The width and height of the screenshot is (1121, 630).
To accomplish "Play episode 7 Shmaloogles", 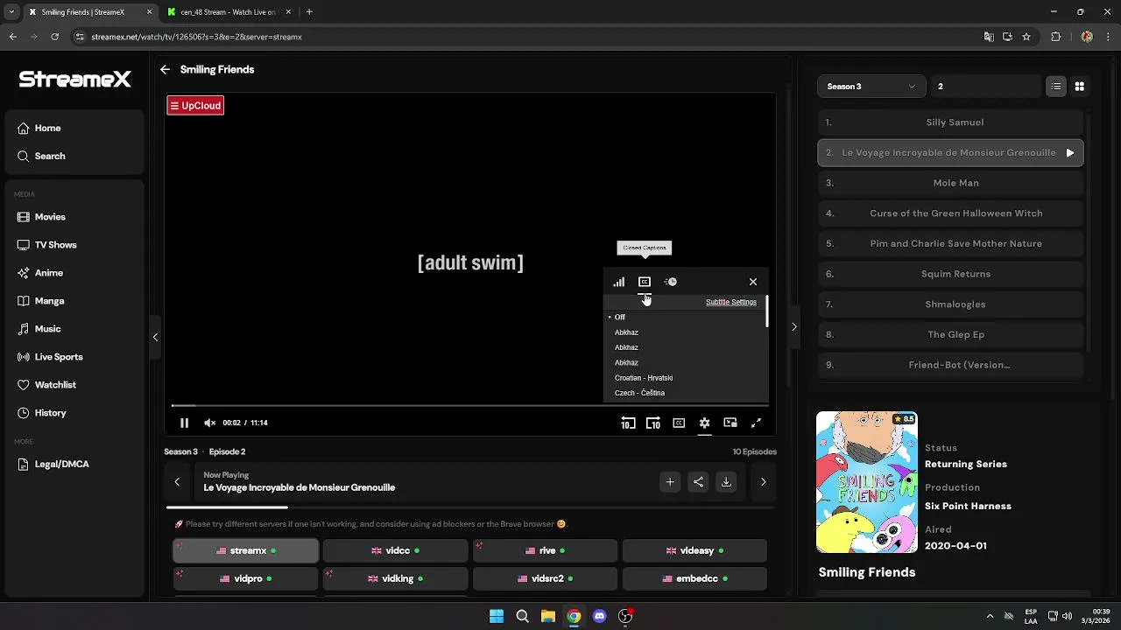I will (950, 304).
